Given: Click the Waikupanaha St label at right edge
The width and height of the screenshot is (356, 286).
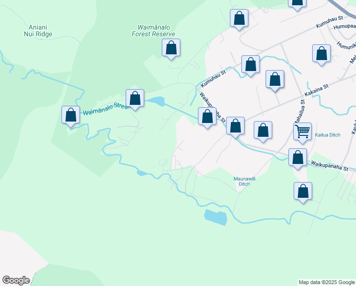Looking at the screenshot, I should (329, 166).
